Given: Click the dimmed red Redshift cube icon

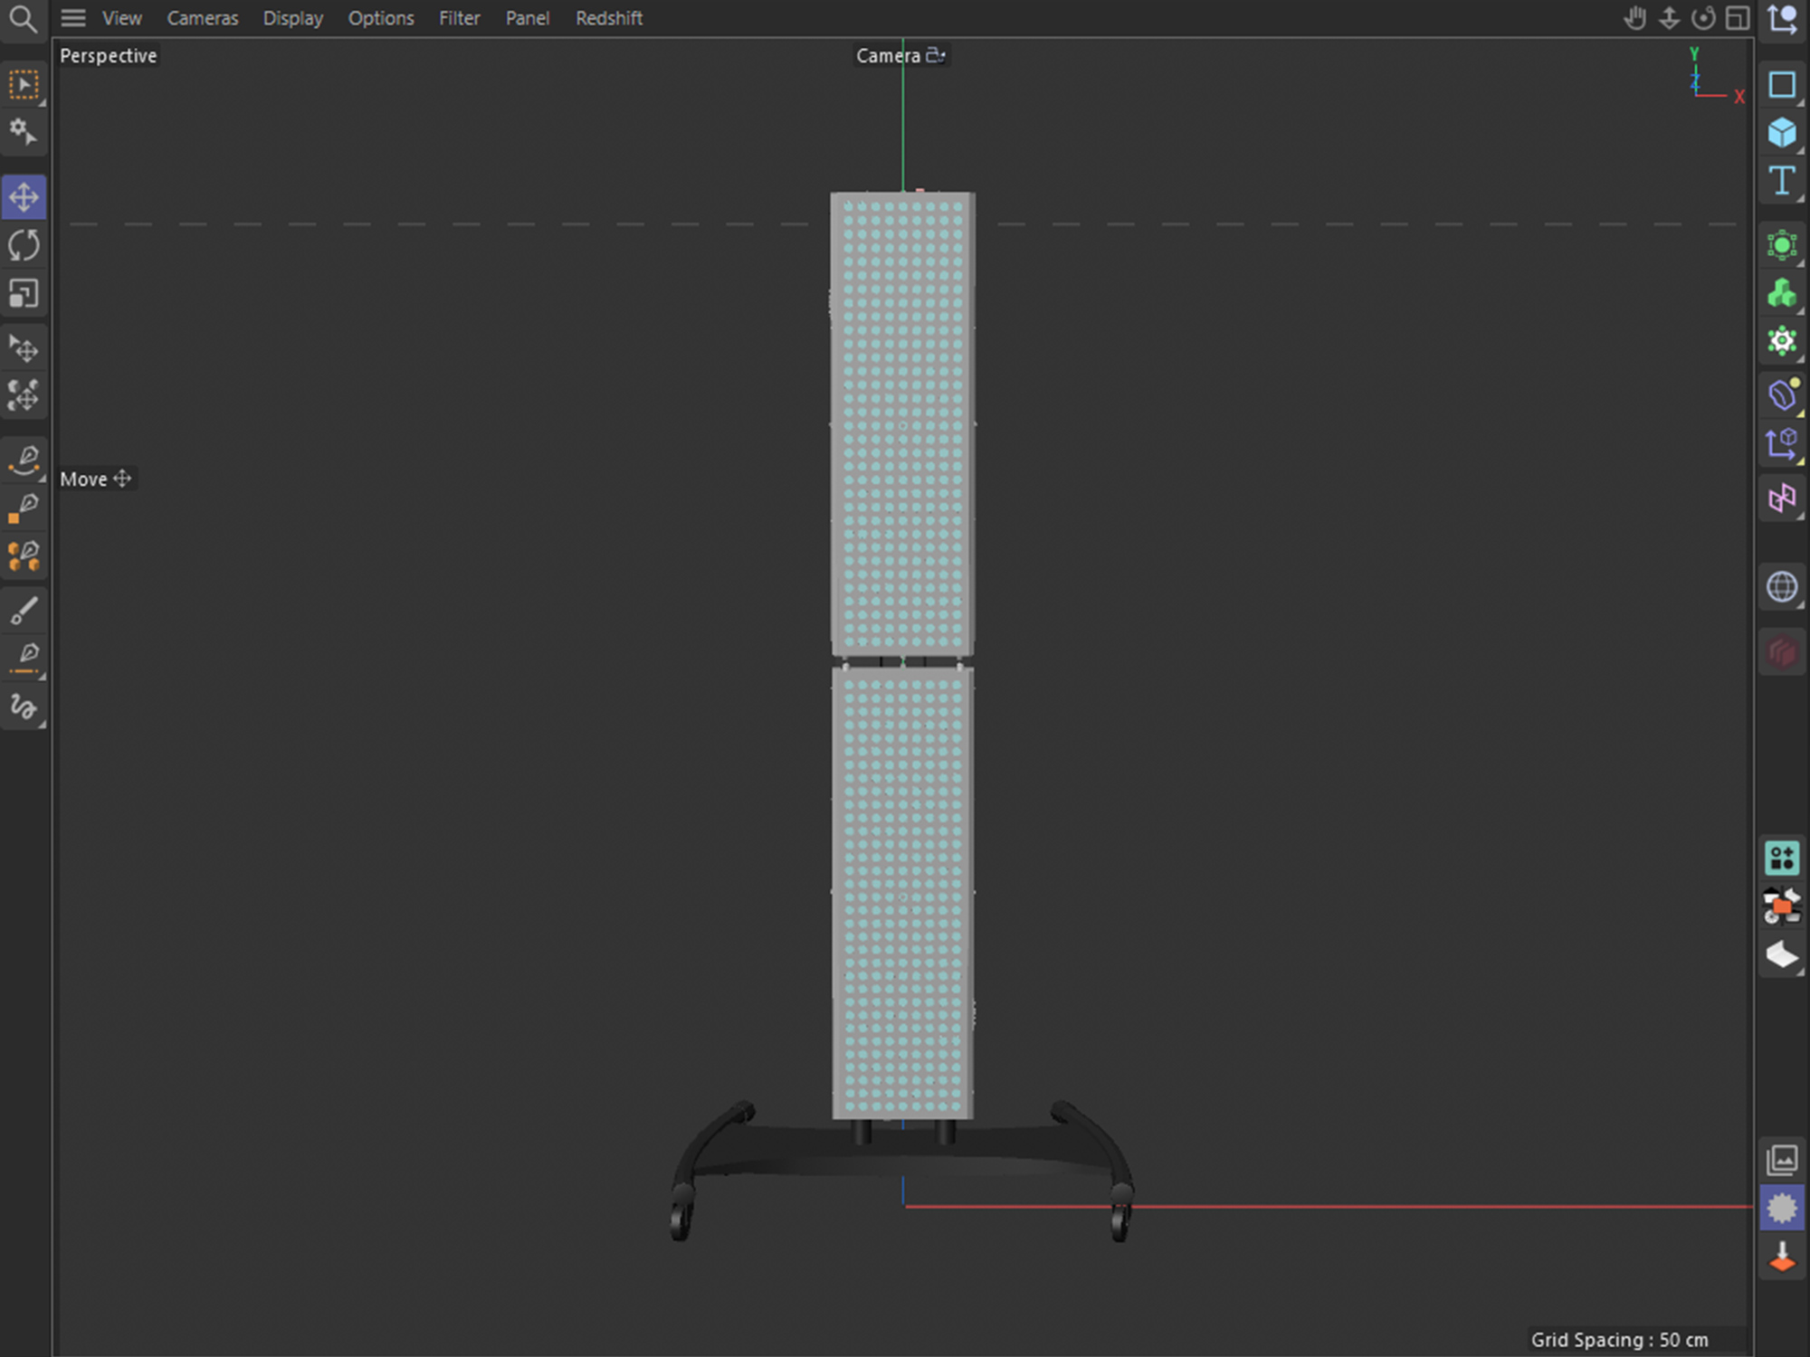Looking at the screenshot, I should (x=1782, y=652).
